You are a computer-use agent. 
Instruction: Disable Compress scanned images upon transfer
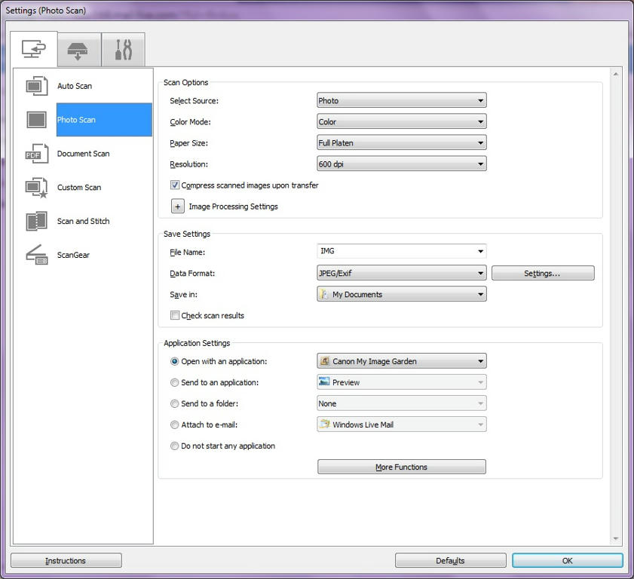click(x=175, y=185)
